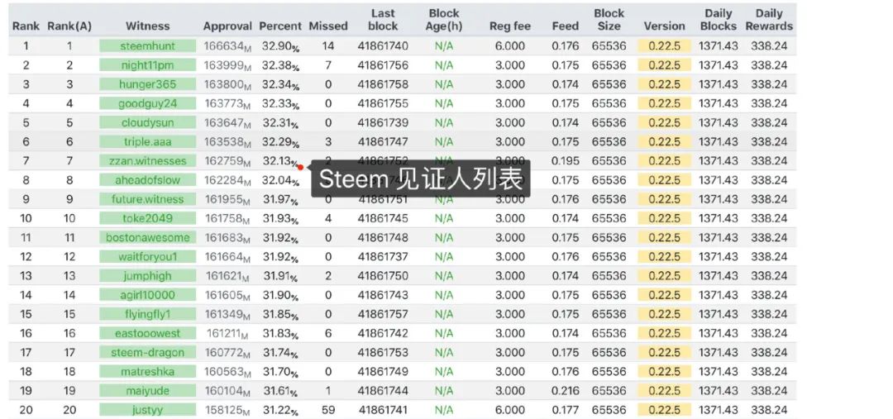Sort by the Block Age(h) column header

pos(444,20)
